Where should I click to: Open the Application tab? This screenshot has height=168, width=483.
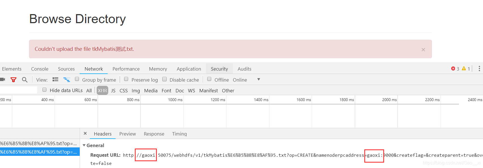[x=189, y=69]
